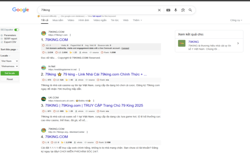Open the 79KING link in knowledge card

click(x=193, y=42)
